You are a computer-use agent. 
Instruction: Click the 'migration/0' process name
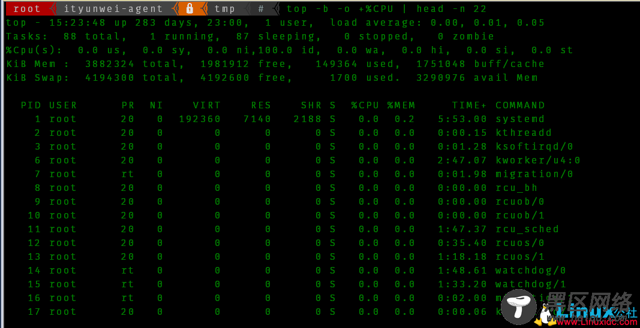tap(534, 174)
